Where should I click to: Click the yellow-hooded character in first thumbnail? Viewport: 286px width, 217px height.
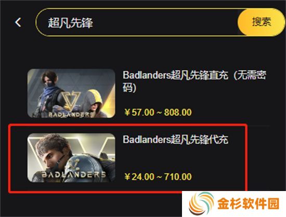click(95, 103)
